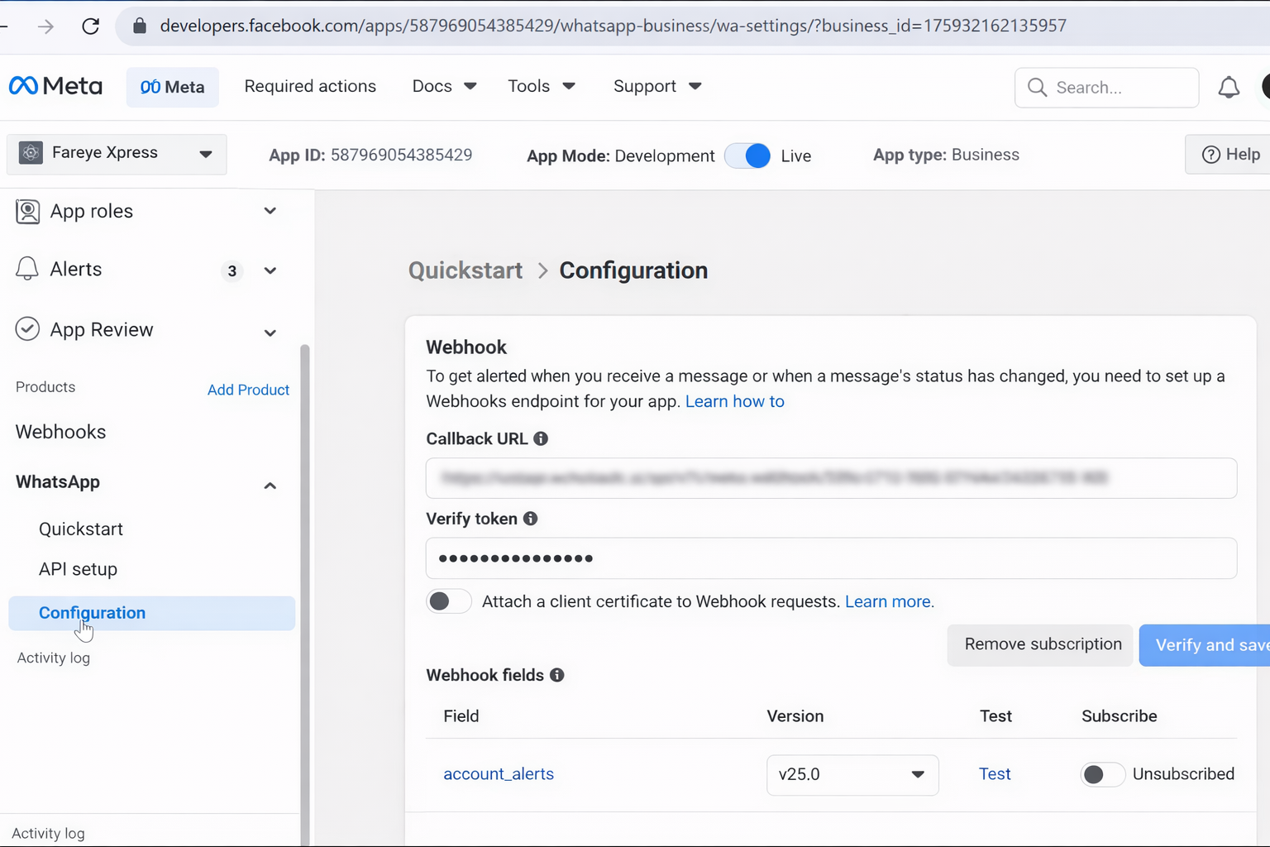Open the Learn how to link
This screenshot has height=847, width=1270.
[734, 401]
